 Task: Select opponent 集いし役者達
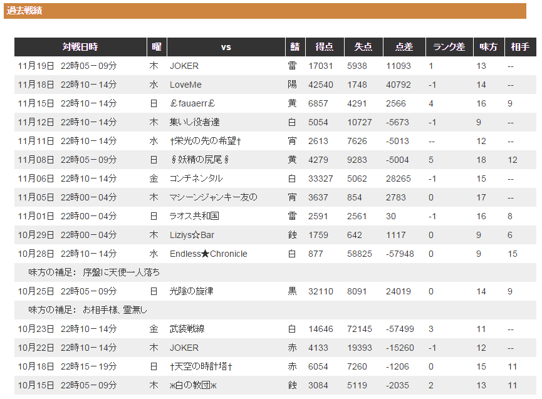click(195, 122)
